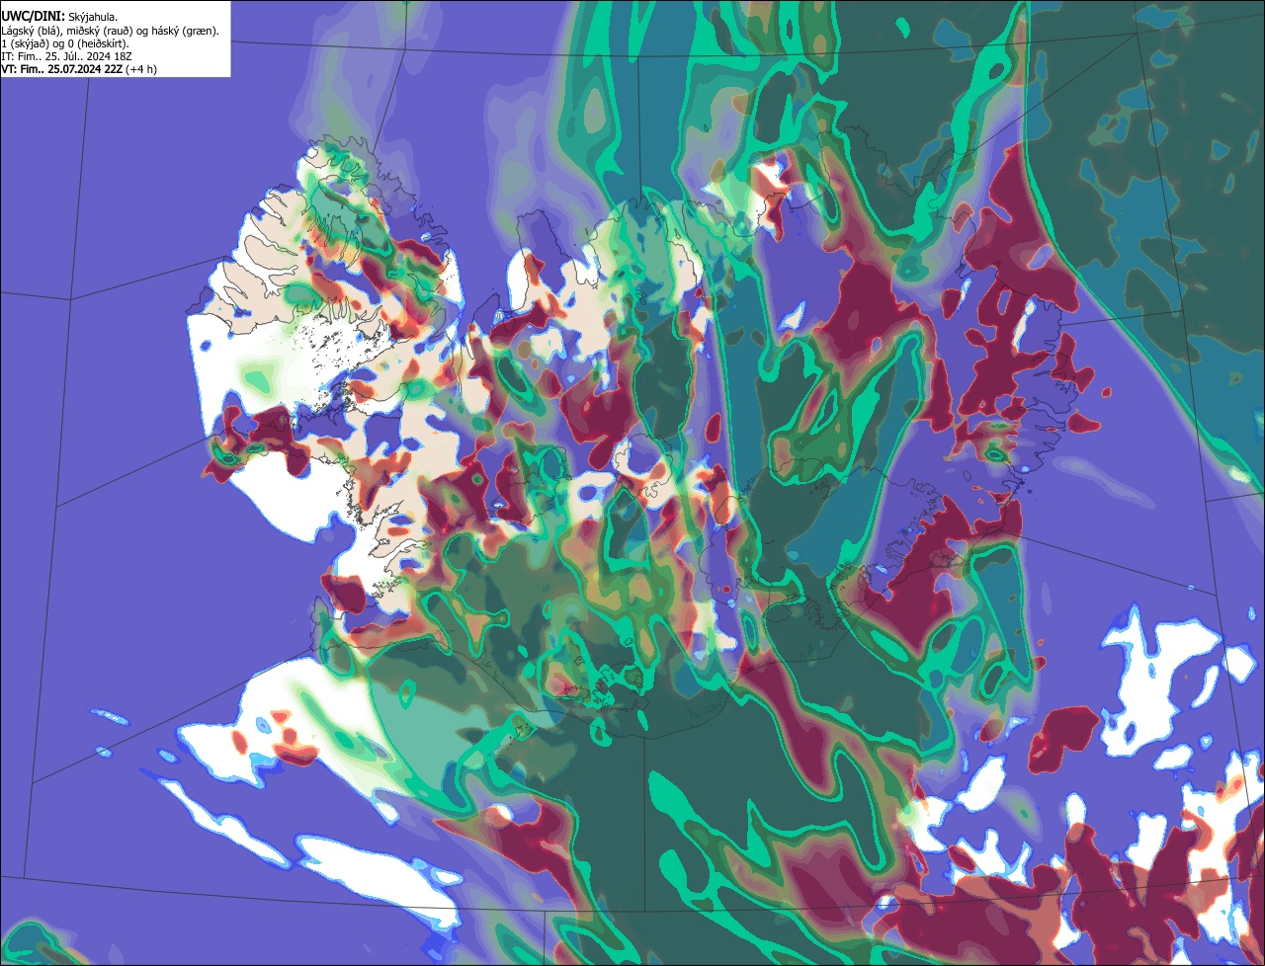Click the 'Lágský (blá), miðský (rauð) og háský (græn).' line

click(111, 31)
